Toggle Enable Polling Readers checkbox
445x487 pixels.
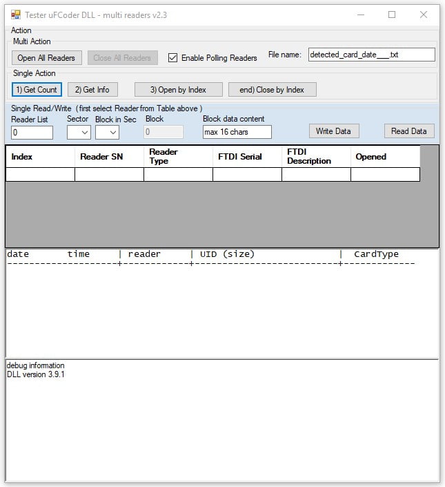click(x=173, y=58)
